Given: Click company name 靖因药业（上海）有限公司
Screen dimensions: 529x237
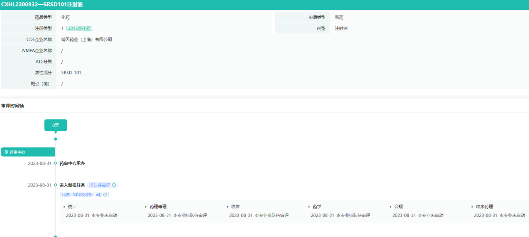Looking at the screenshot, I should (x=86, y=39).
